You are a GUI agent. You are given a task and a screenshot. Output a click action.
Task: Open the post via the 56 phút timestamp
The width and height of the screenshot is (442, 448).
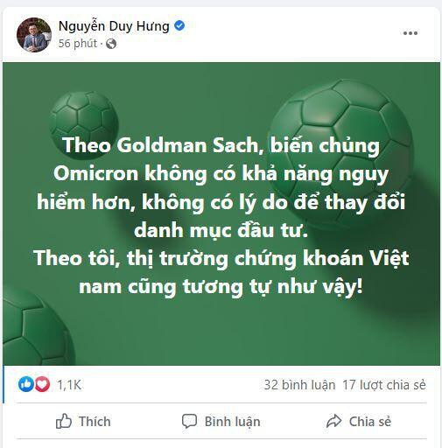(78, 44)
